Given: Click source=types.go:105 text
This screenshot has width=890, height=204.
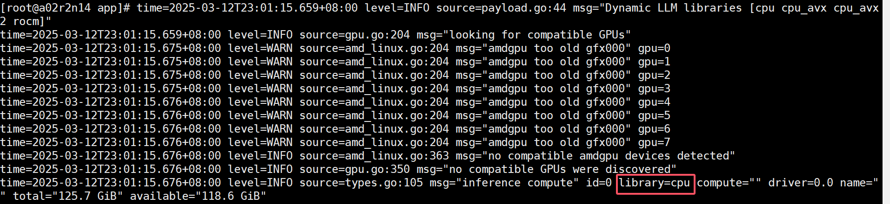Looking at the screenshot, I should pyautogui.click(x=361, y=183).
